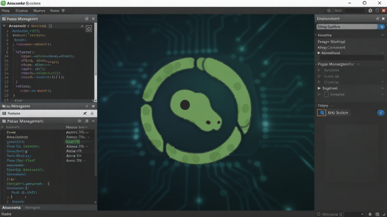Click the trash icon in the package list panel header
387x217 pixels.
click(79, 121)
